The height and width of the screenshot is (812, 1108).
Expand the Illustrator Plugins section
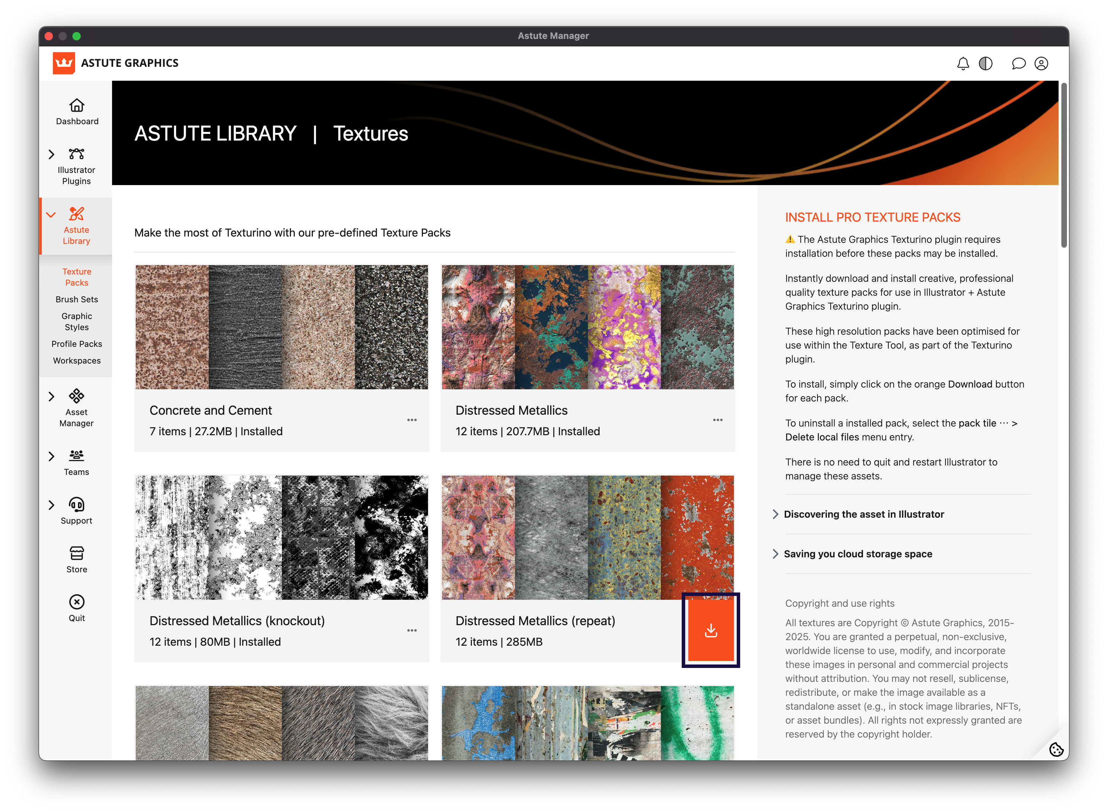tap(52, 154)
